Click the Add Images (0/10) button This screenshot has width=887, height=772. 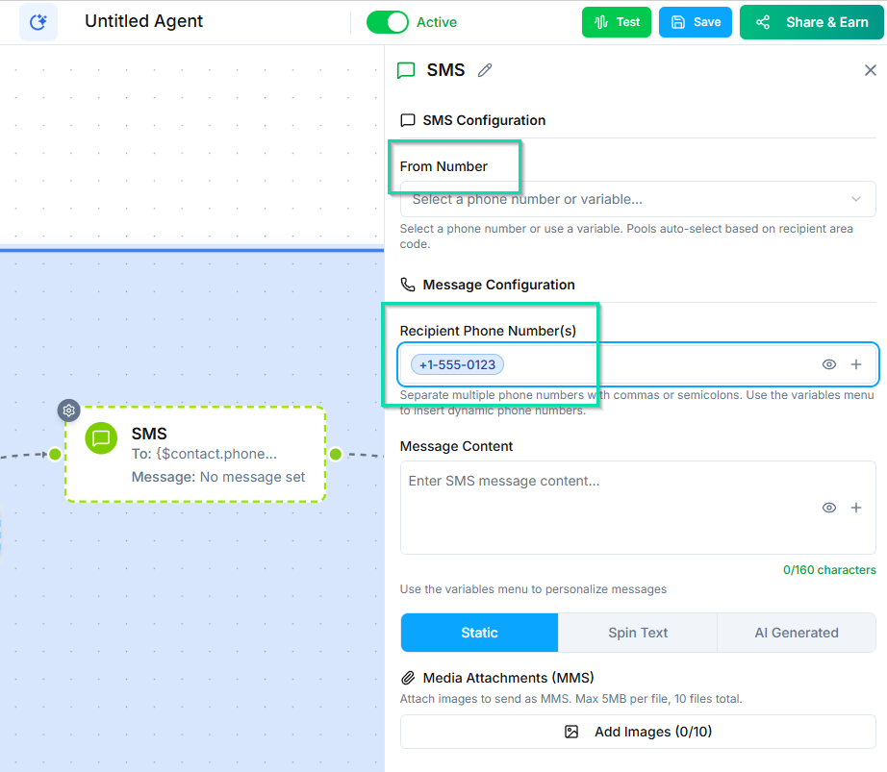point(638,732)
